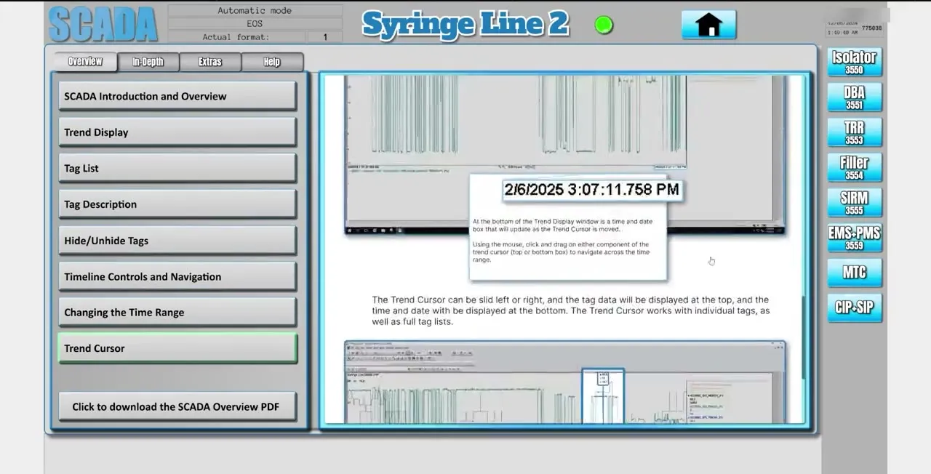Screen dimensions: 931x474
Task: Open the Isolator 3550 station
Action: point(854,62)
